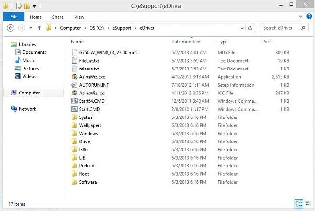Click the New folder quick access icon
Viewport: 315px width, 211px height.
coord(27,6)
